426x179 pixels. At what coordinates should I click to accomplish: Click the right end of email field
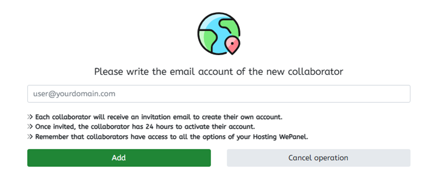[402, 94]
